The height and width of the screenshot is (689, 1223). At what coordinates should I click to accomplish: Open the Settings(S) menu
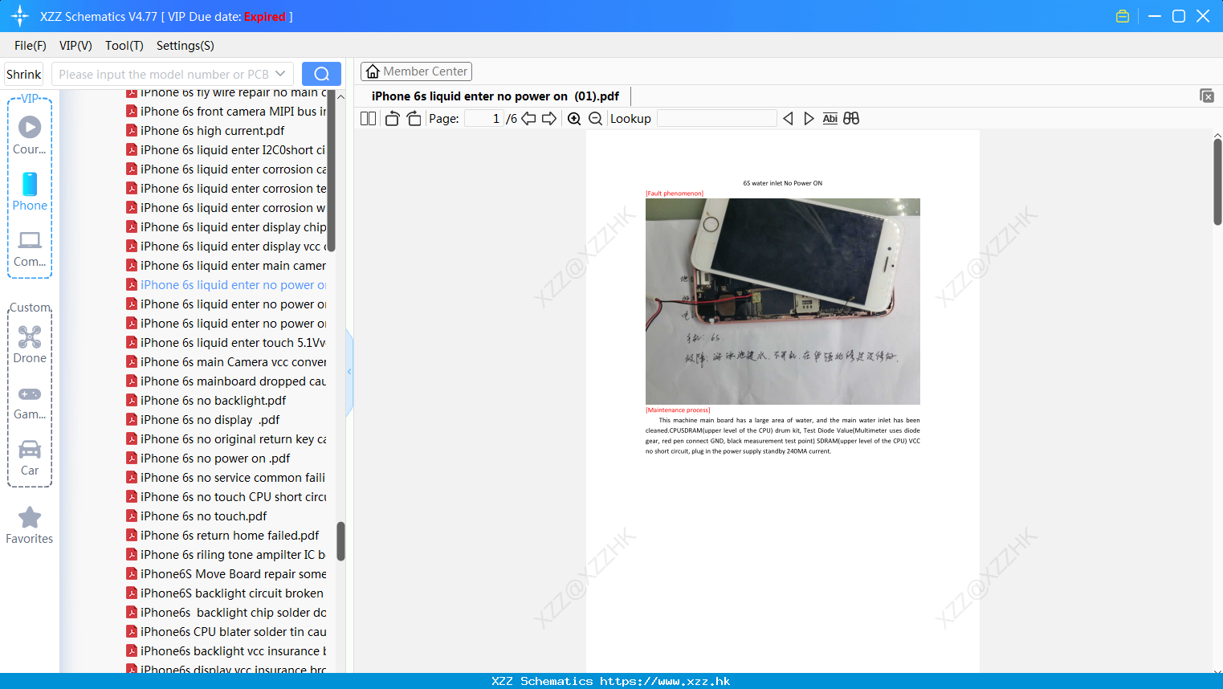(185, 46)
